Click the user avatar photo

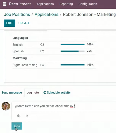pos(6,106)
